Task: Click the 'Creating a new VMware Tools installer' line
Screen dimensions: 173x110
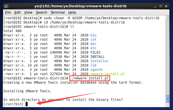Action: point(73,83)
